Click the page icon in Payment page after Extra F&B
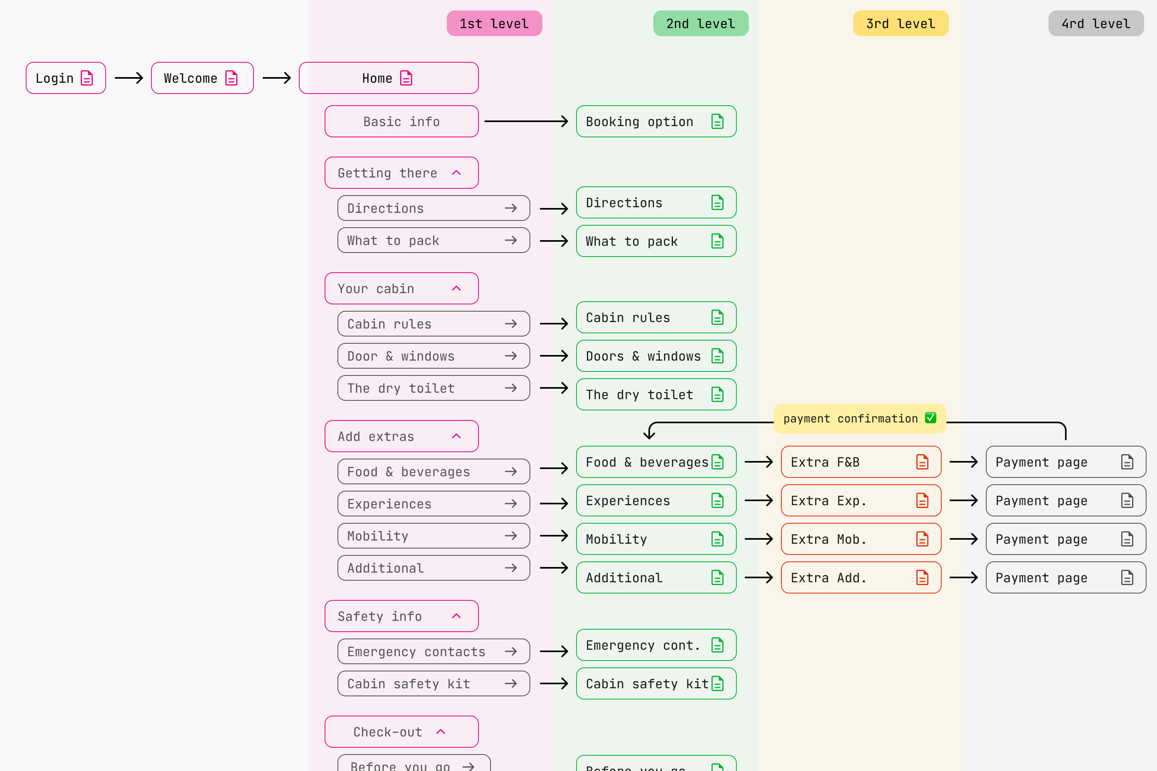Viewport: 1157px width, 771px height. point(1127,462)
